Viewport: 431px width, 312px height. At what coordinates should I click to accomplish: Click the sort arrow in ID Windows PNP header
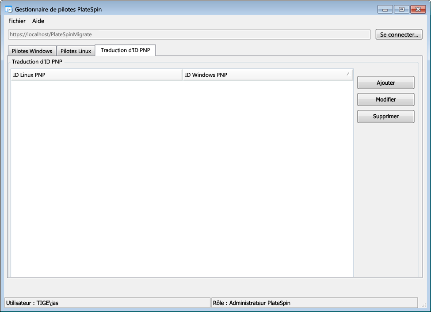pyautogui.click(x=347, y=74)
